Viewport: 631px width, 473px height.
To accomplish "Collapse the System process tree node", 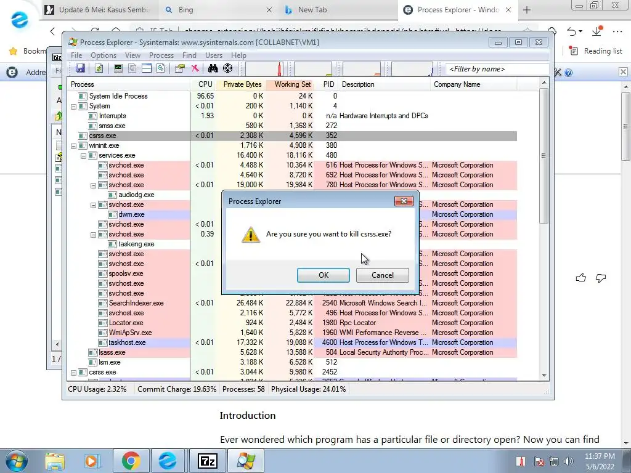I will pyautogui.click(x=74, y=107).
